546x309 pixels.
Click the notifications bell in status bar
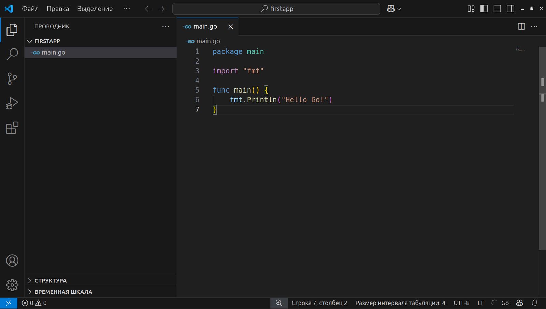[x=535, y=303]
